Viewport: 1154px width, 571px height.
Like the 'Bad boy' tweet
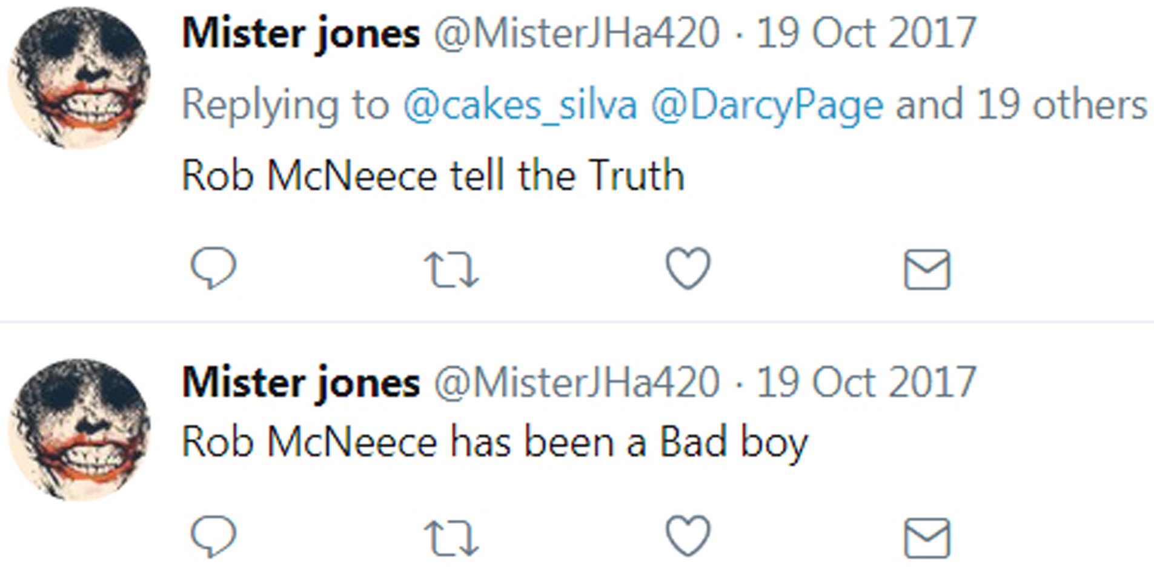(688, 536)
